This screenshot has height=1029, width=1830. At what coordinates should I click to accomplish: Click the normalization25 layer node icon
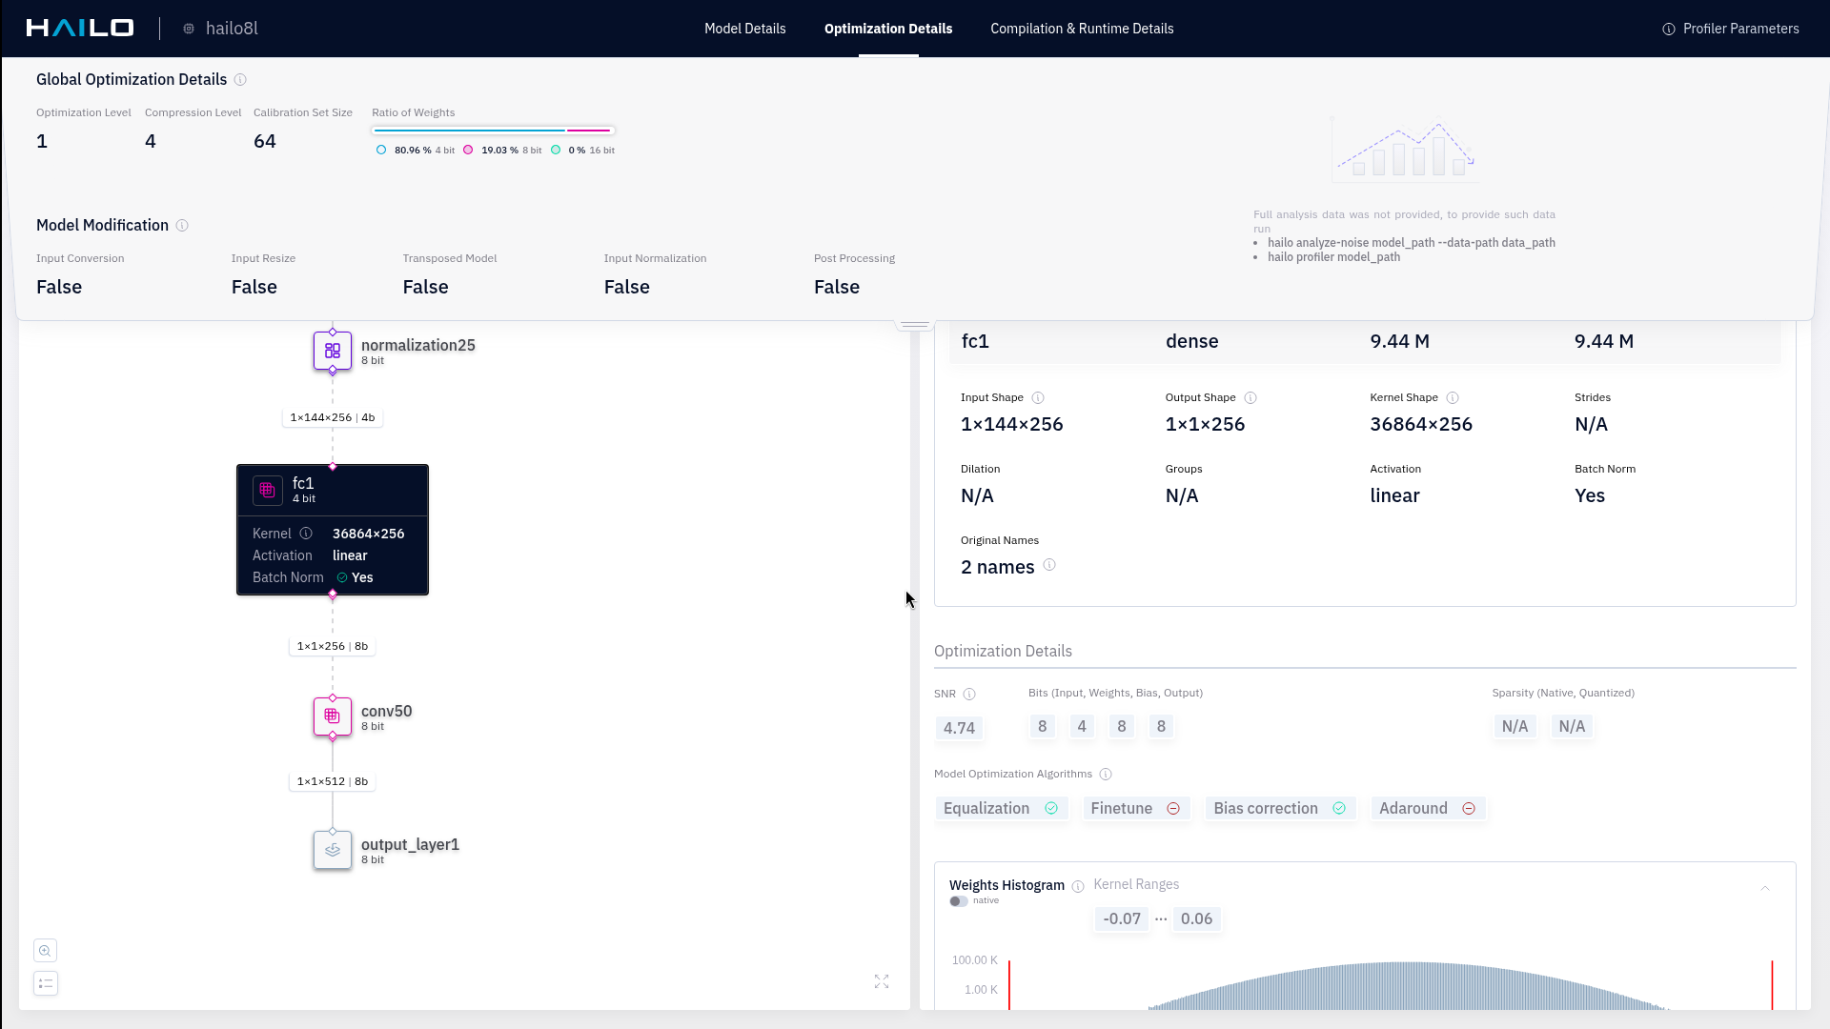(332, 351)
